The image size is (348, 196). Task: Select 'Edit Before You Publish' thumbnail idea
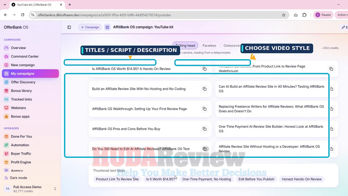pyautogui.click(x=256, y=179)
